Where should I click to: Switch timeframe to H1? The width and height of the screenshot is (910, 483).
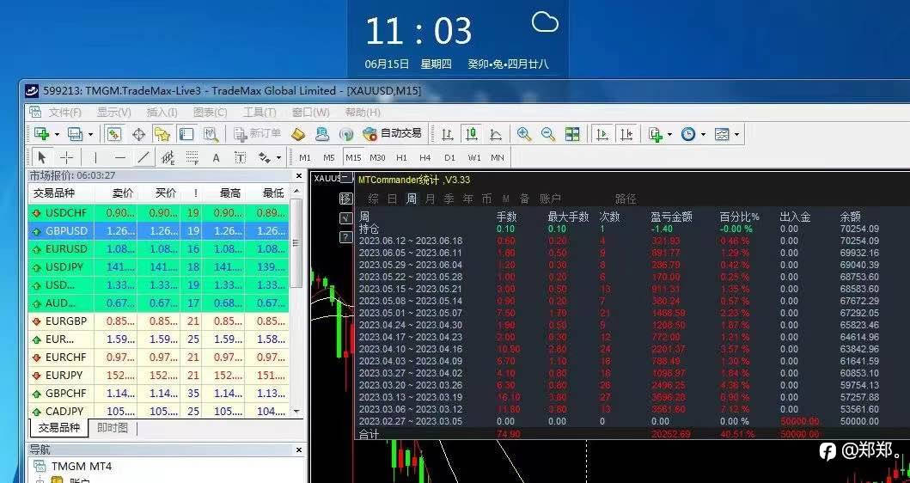[x=401, y=157]
